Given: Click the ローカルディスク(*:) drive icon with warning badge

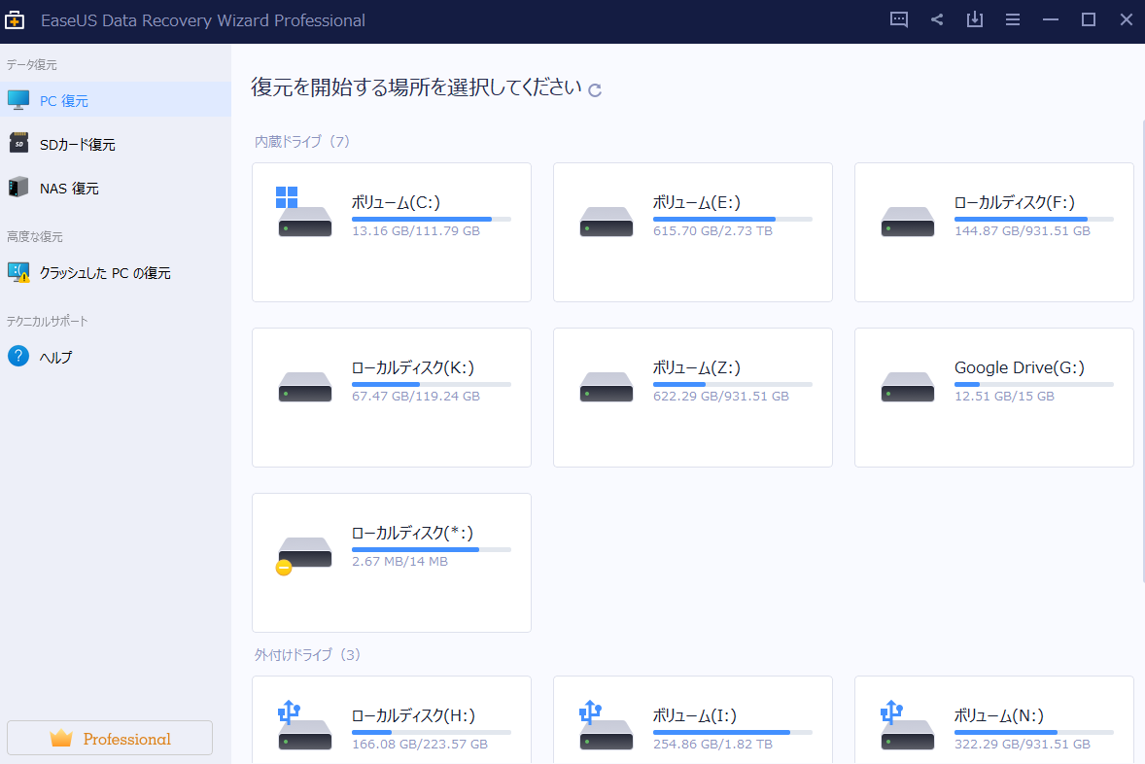Looking at the screenshot, I should [304, 555].
